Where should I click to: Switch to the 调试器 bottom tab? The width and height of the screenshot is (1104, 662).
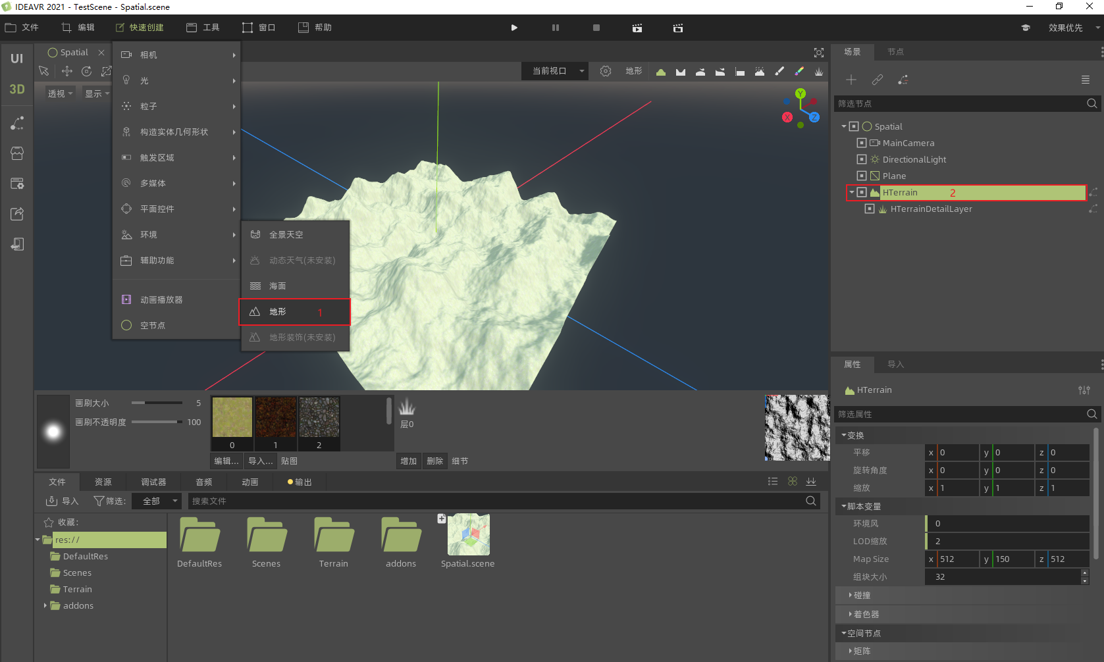click(x=153, y=482)
